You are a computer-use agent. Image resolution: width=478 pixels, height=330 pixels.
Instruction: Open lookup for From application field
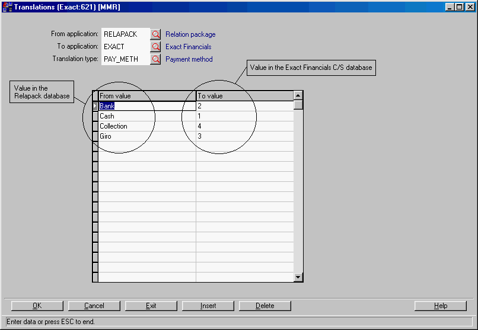click(155, 34)
